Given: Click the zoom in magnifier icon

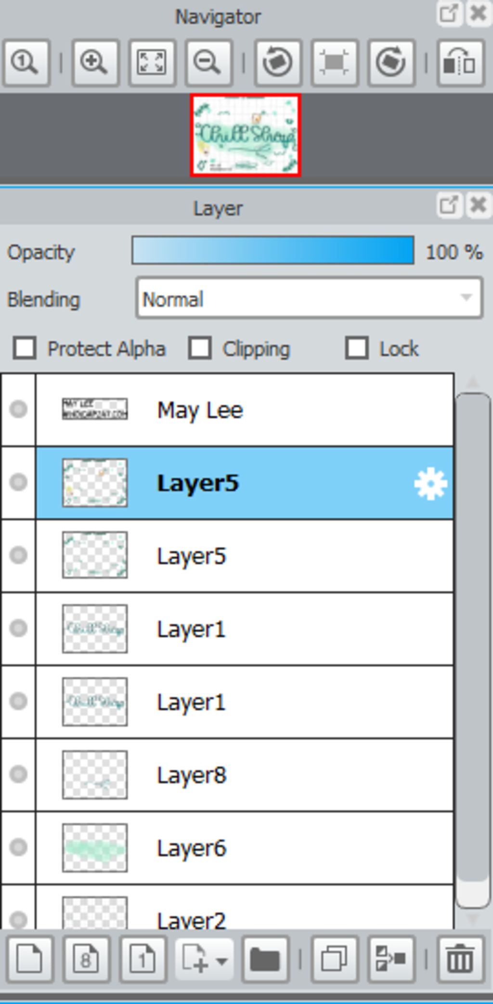Looking at the screenshot, I should 94,63.
